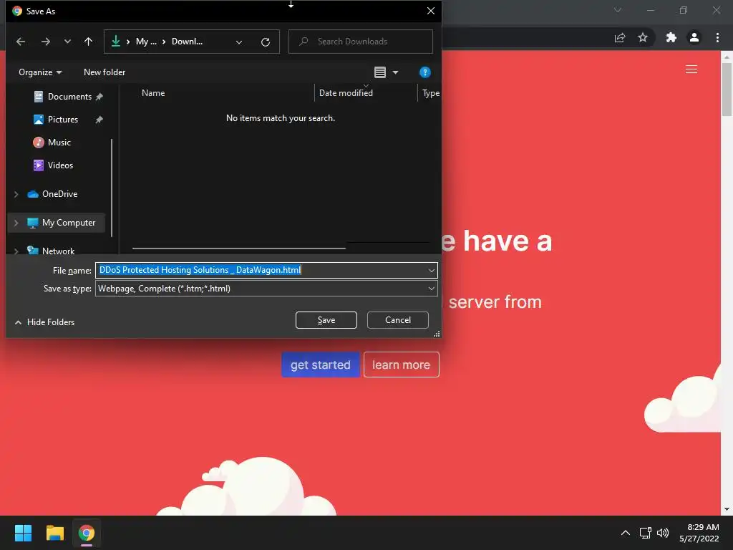Expand the address bar history dropdown
The height and width of the screenshot is (550, 733).
(239, 42)
